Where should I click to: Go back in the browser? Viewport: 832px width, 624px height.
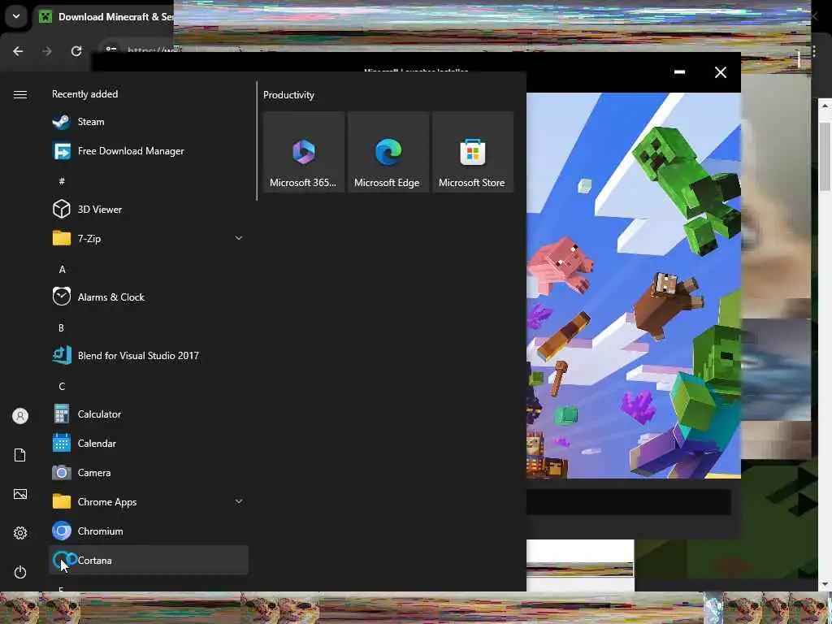(18, 51)
